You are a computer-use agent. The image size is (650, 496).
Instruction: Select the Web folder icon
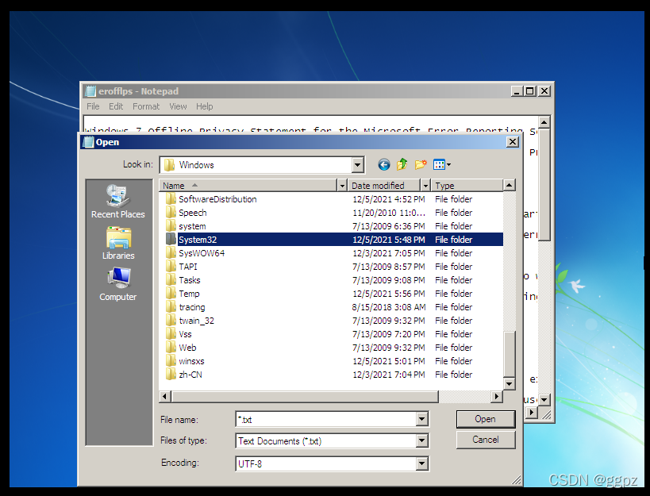pos(171,348)
